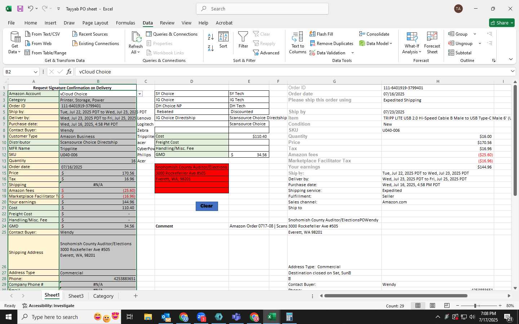Viewport: 519px width, 324px height.
Task: Click the Search box
Action: [262, 9]
